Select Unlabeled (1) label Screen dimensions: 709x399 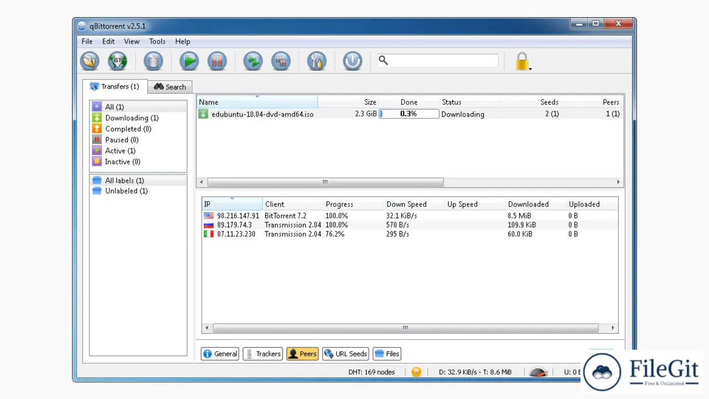(138, 191)
